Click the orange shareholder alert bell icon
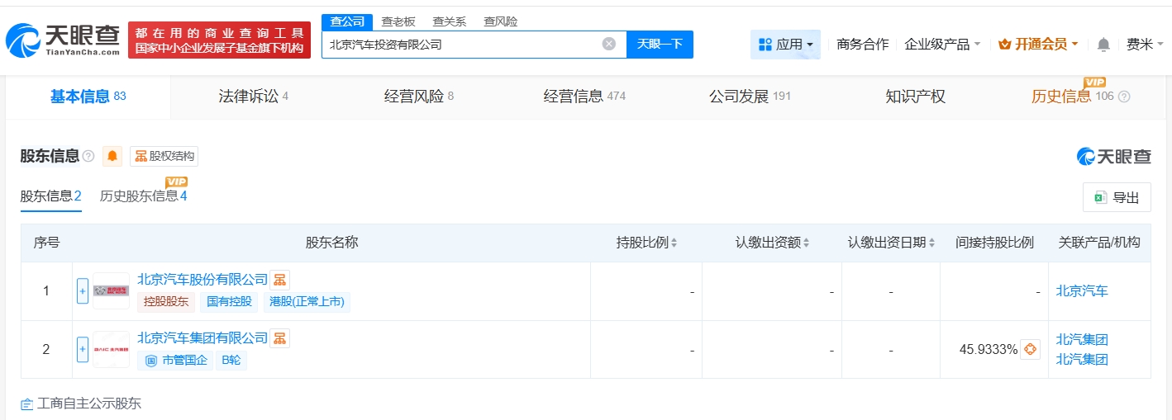This screenshot has height=420, width=1172. 112,156
